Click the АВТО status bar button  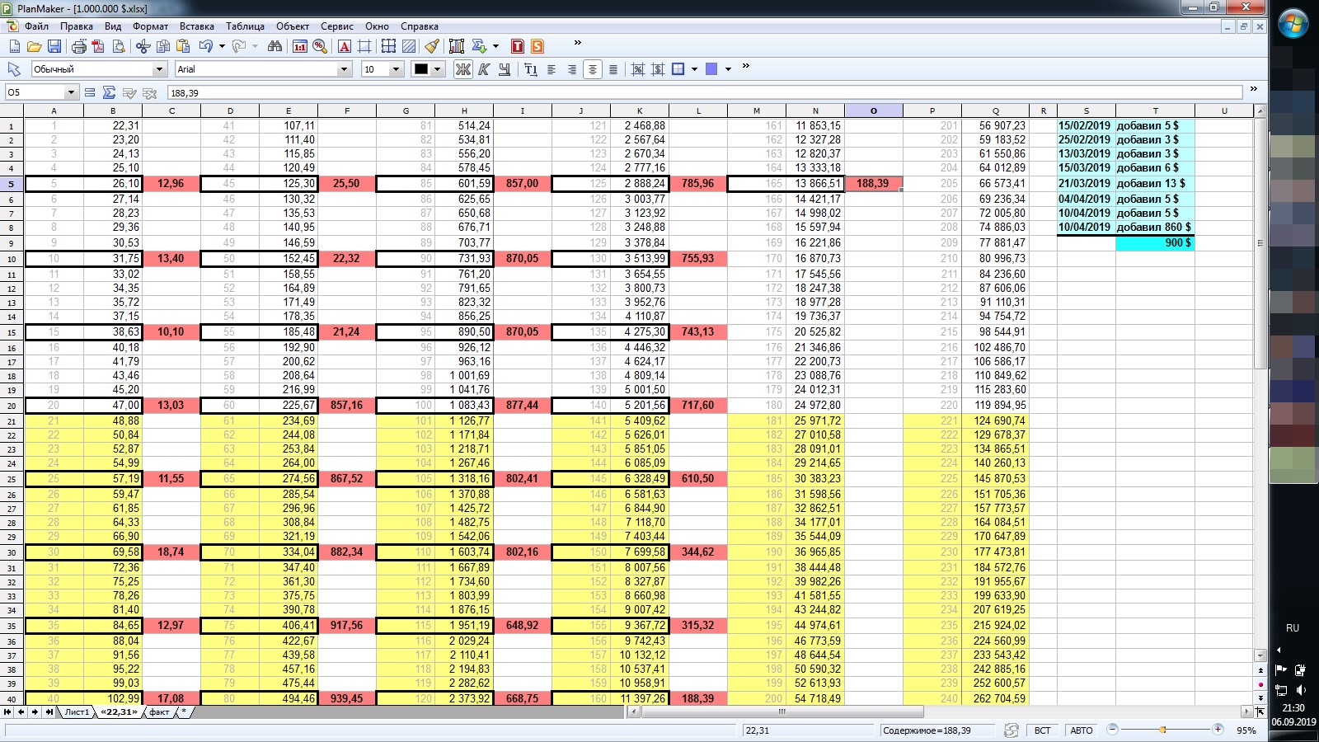(x=1081, y=730)
